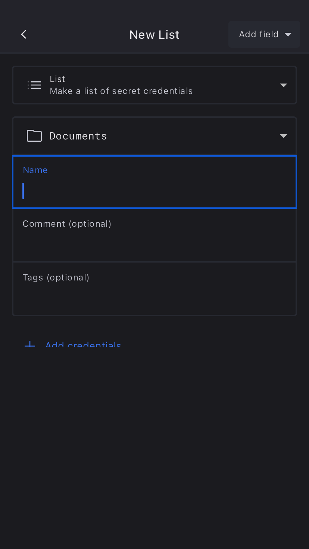This screenshot has width=309, height=549.
Task: Expand the List type selector arrow
Action: (x=284, y=85)
